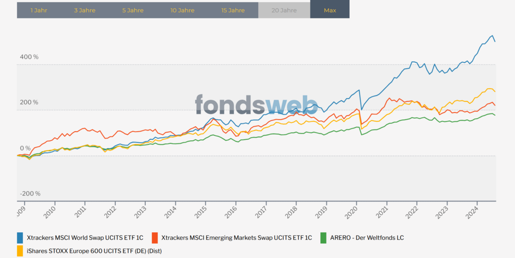Toggle the Xtrackers MSCI Emerging Markets series label
This screenshot has height=258, width=515.
click(236, 238)
